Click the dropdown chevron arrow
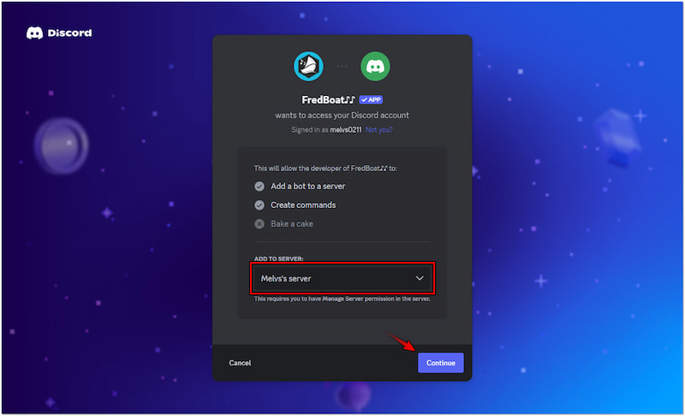The image size is (685, 416). (x=420, y=278)
